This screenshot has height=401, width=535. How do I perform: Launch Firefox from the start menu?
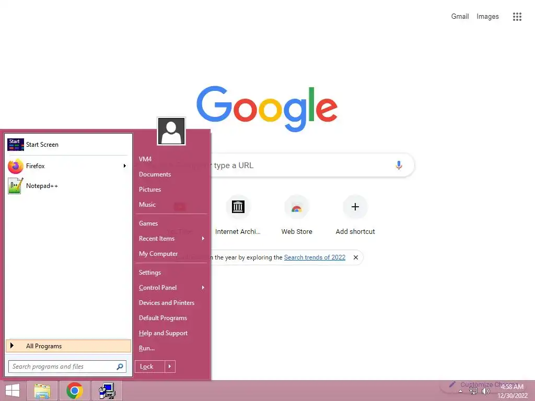(x=67, y=166)
